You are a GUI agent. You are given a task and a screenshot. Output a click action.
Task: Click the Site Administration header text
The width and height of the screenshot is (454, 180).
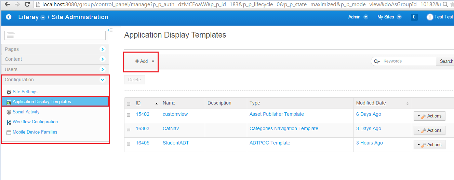tap(80, 17)
